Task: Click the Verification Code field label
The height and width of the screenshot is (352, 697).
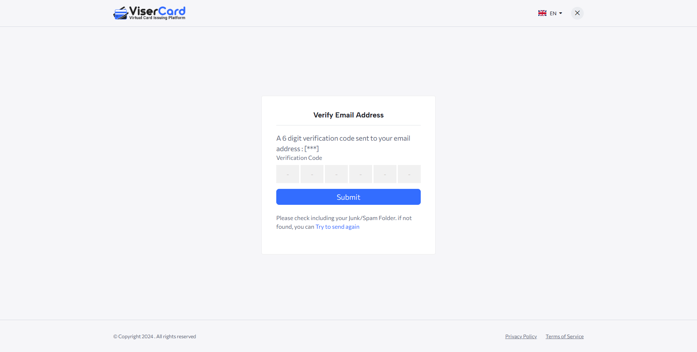Action: 299,158
